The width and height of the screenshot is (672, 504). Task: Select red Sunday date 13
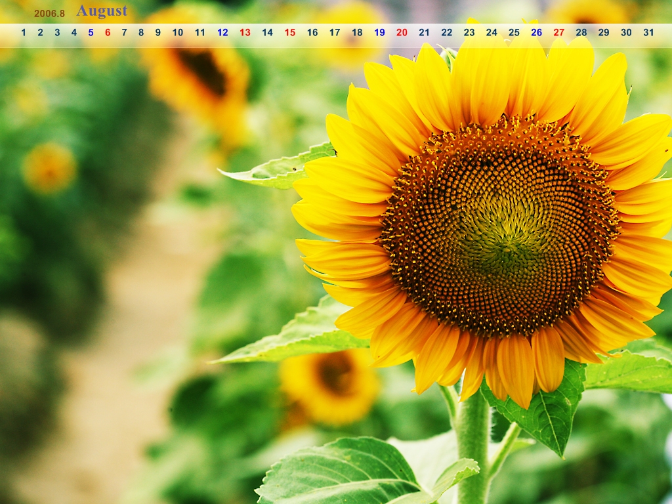[245, 32]
